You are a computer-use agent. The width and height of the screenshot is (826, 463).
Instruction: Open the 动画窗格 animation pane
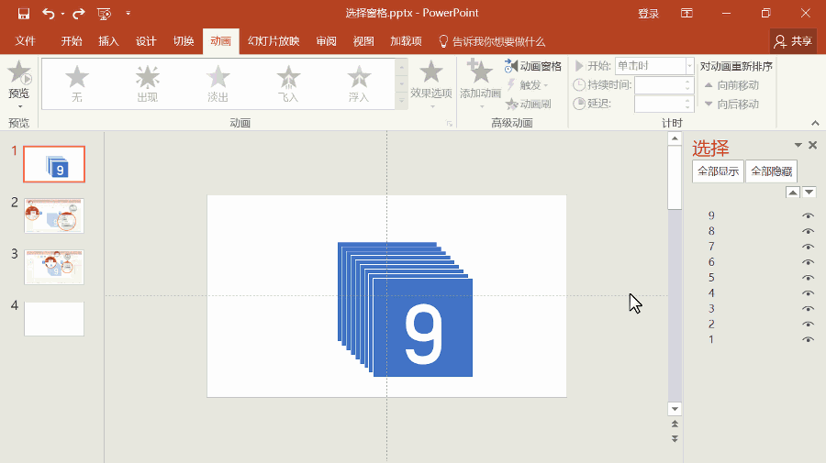532,66
